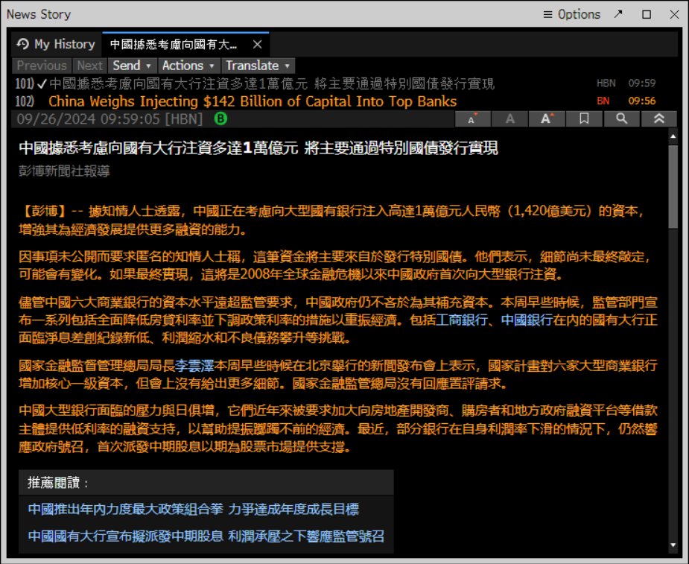Pop out window with arrow icon
The image size is (689, 564).
pyautogui.click(x=618, y=14)
